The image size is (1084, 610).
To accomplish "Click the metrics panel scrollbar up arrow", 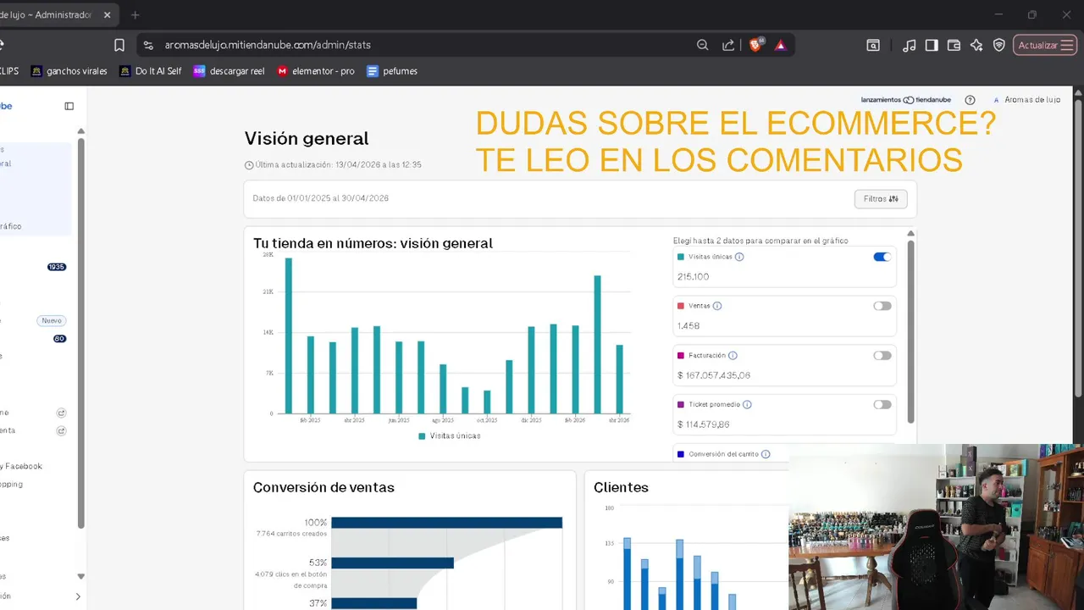I will pos(911,234).
